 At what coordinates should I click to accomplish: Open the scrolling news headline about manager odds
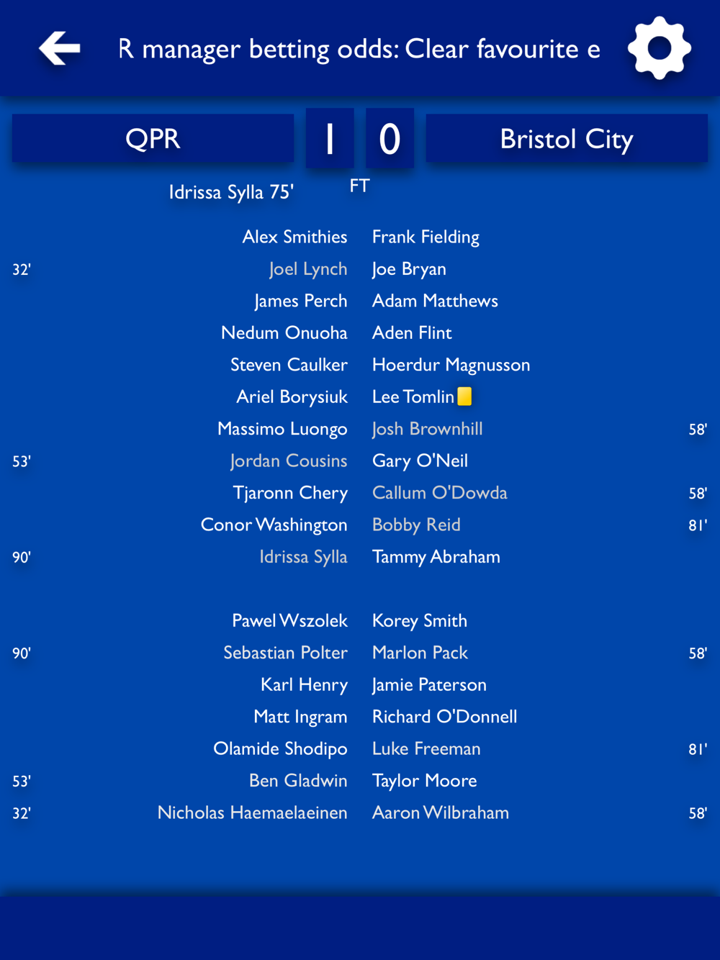tap(359, 49)
